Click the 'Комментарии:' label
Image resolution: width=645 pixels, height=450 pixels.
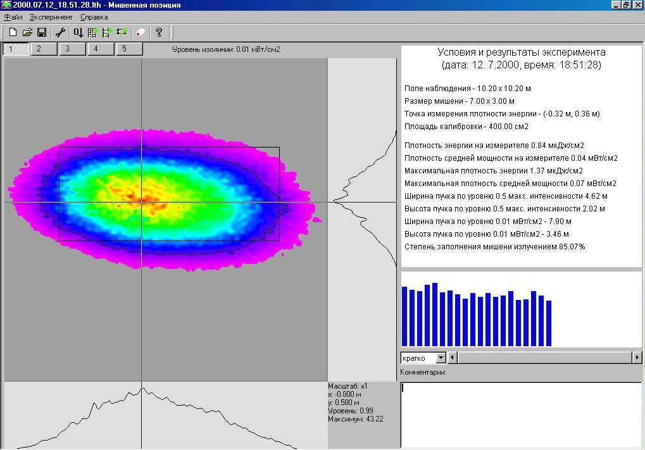tap(423, 372)
